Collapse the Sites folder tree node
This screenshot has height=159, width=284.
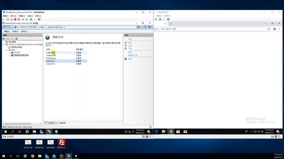[7, 50]
